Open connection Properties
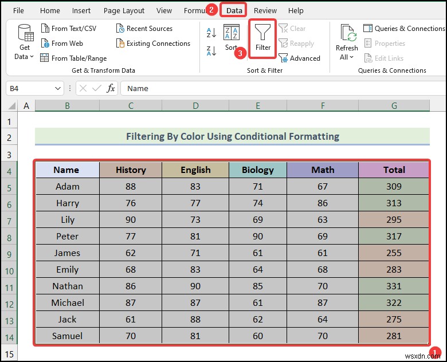Viewport: 447px width, 362px height. 385,44
